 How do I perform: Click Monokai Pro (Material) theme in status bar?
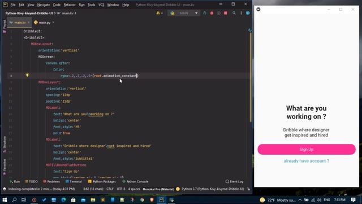pyautogui.click(x=158, y=189)
